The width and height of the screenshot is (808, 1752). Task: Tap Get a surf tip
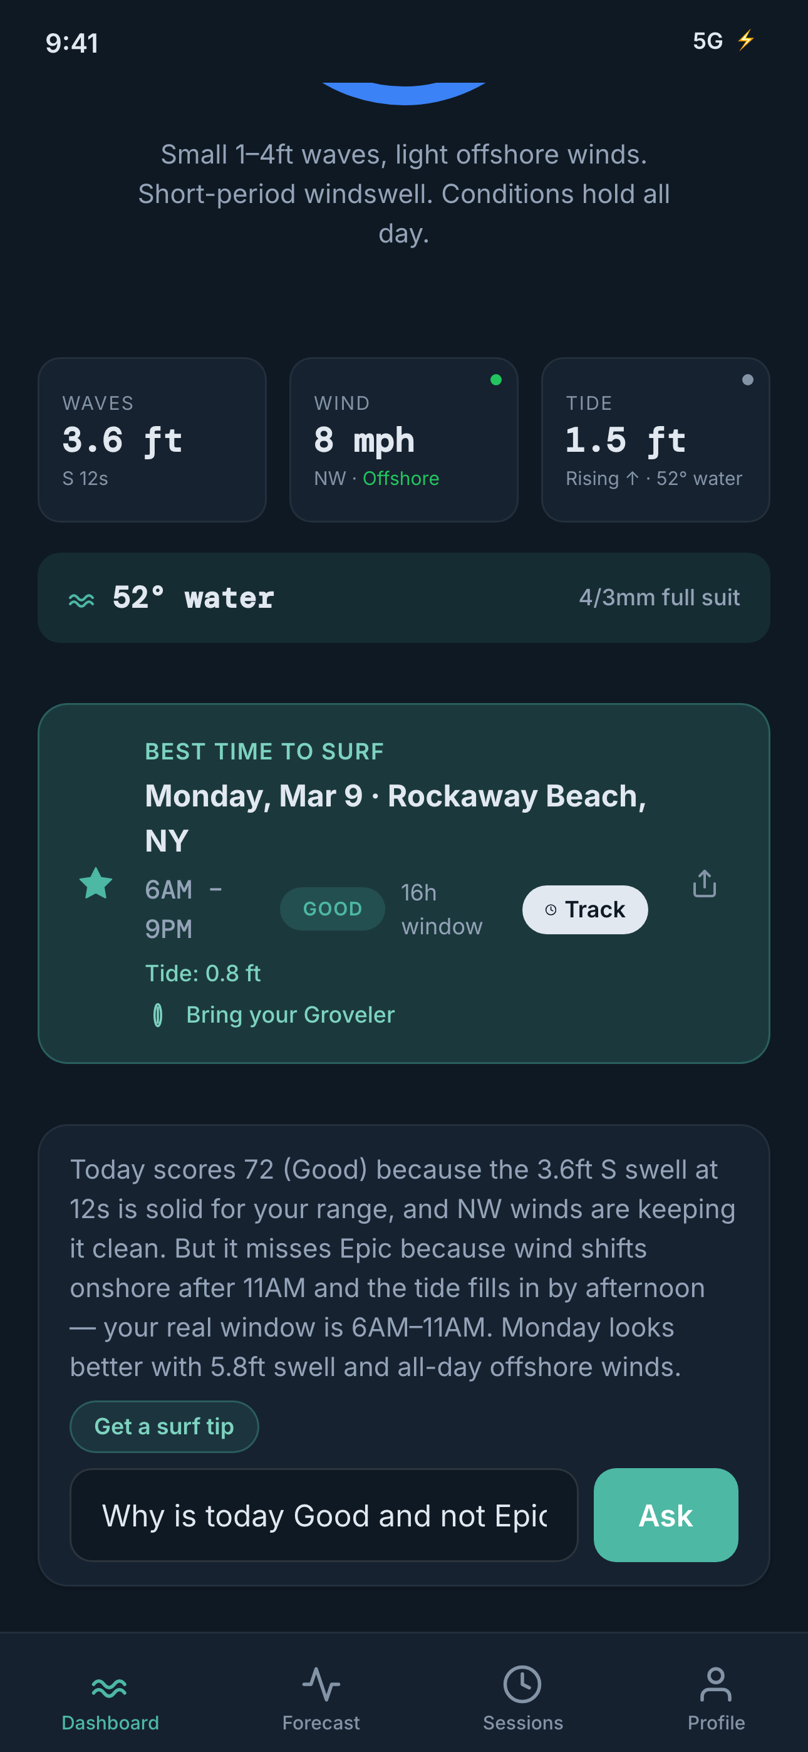[x=164, y=1426]
